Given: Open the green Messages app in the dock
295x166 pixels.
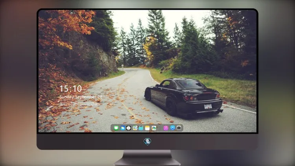Looking at the screenshot, I should tap(116, 128).
